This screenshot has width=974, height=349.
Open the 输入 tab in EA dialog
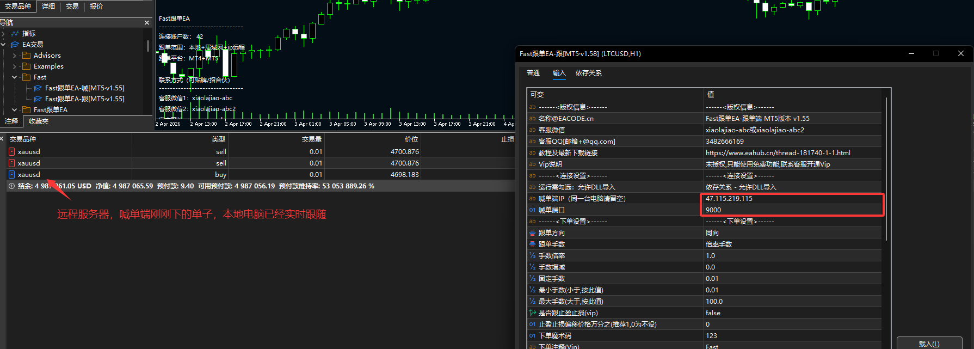559,73
